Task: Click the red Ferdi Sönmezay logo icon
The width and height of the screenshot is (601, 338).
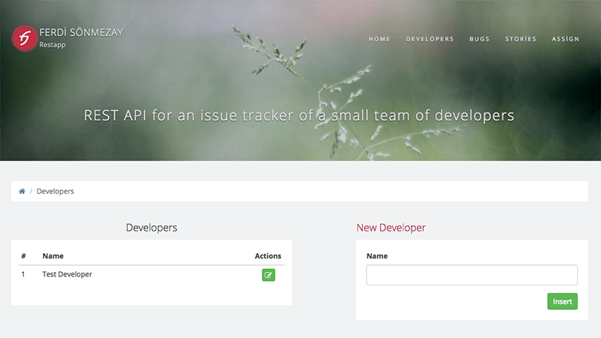Action: pos(25,38)
